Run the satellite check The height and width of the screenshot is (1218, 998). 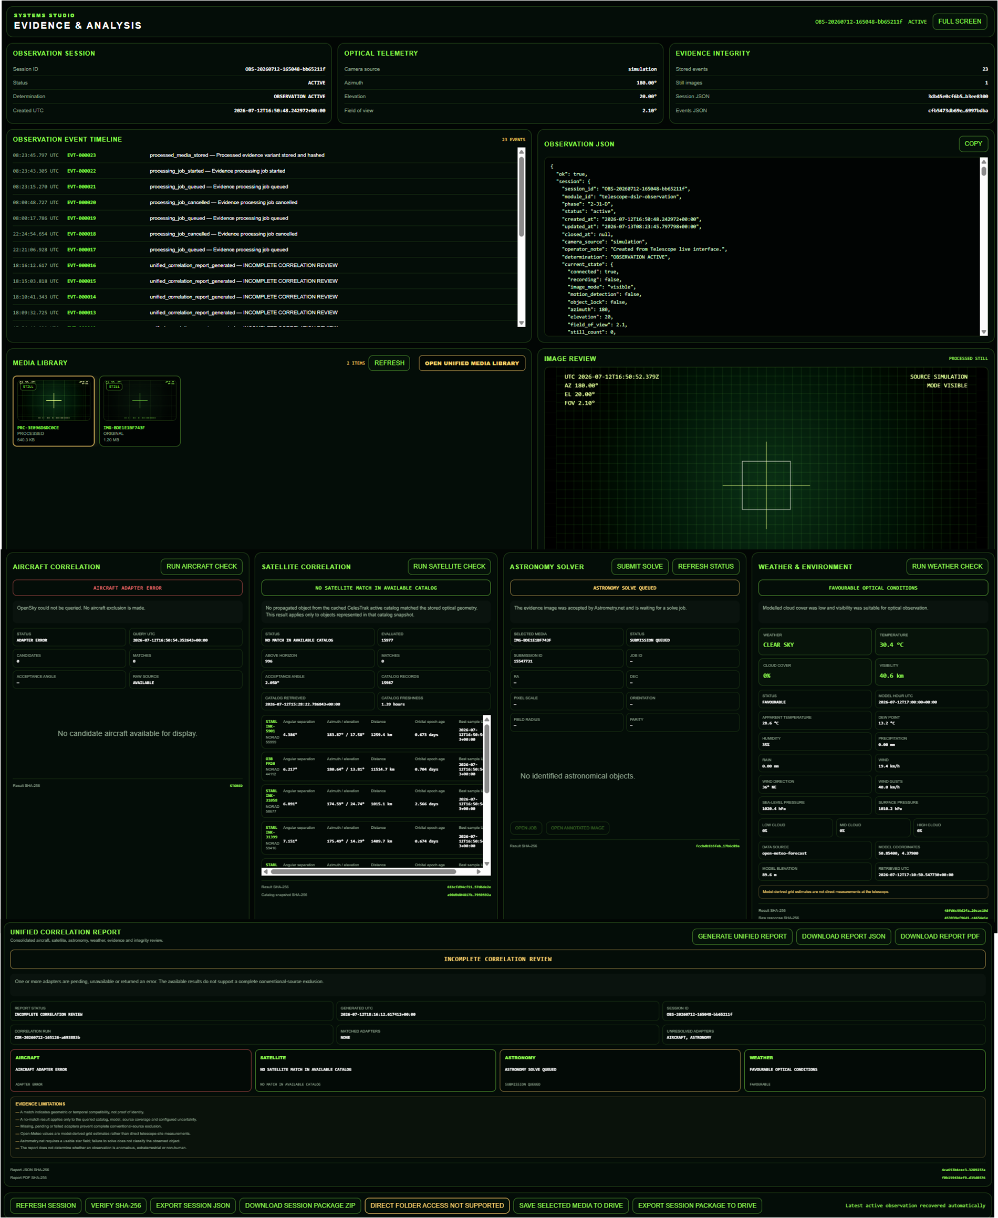click(449, 567)
